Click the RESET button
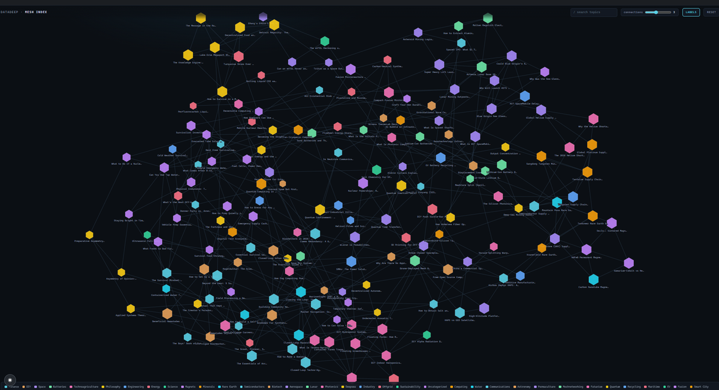The width and height of the screenshot is (719, 390). click(711, 12)
